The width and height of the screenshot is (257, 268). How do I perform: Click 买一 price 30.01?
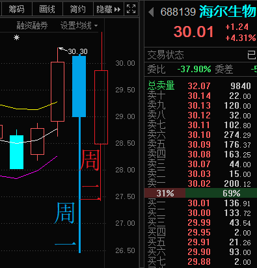199,203
